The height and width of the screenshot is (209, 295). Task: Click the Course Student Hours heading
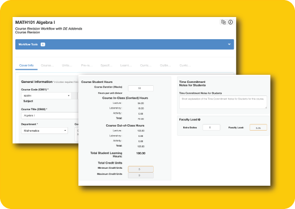coord(97,82)
